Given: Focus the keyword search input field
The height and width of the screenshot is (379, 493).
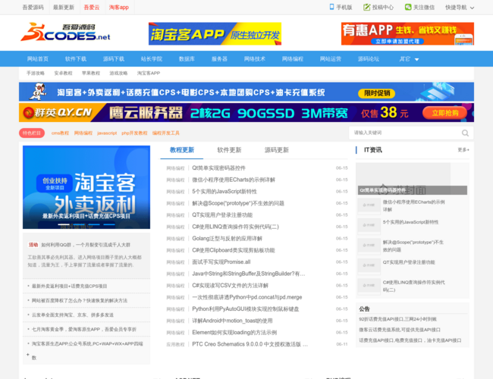Looking at the screenshot, I should (x=406, y=133).
